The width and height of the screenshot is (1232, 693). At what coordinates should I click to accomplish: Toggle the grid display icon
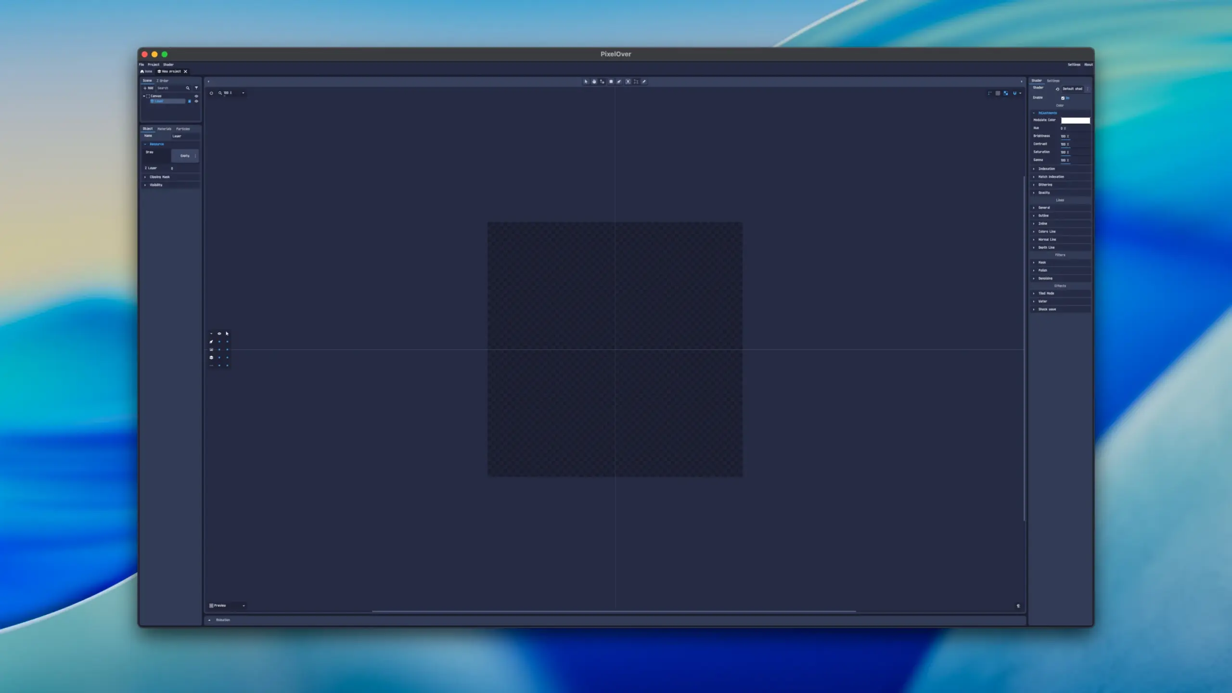[998, 93]
